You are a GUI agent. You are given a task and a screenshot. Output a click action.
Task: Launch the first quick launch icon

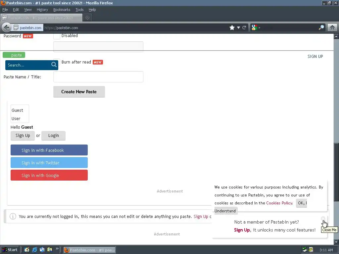pyautogui.click(x=27, y=250)
